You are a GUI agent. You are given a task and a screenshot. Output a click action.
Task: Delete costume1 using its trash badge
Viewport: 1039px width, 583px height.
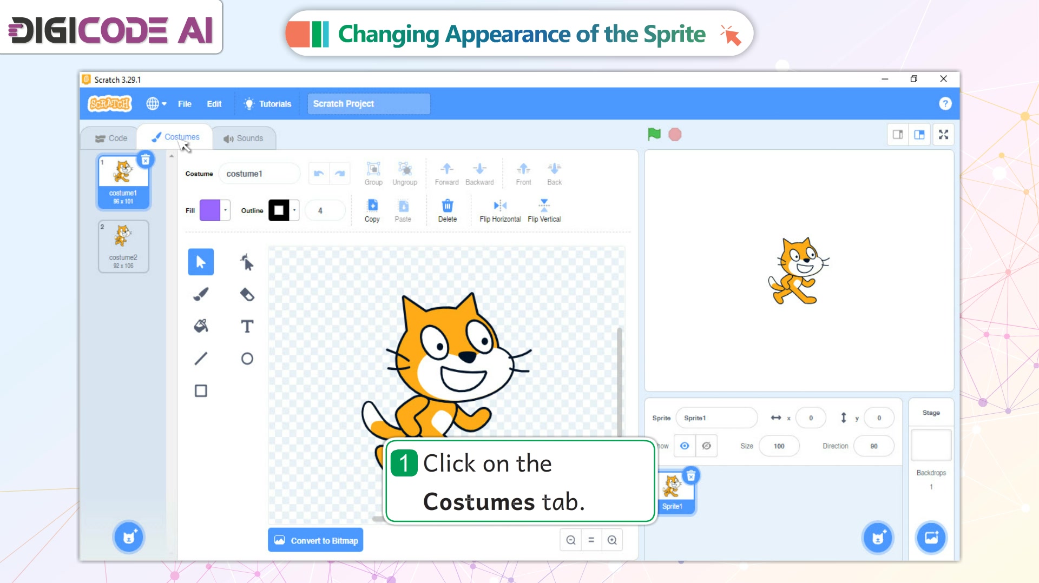point(146,160)
